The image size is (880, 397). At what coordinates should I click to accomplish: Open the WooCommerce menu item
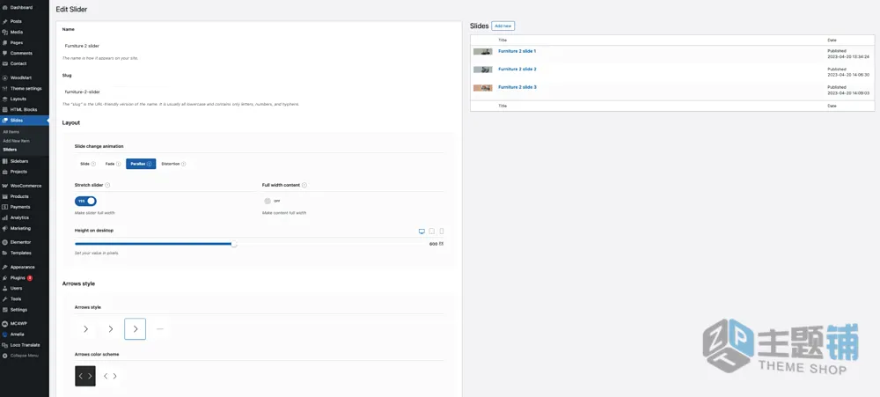(x=24, y=186)
